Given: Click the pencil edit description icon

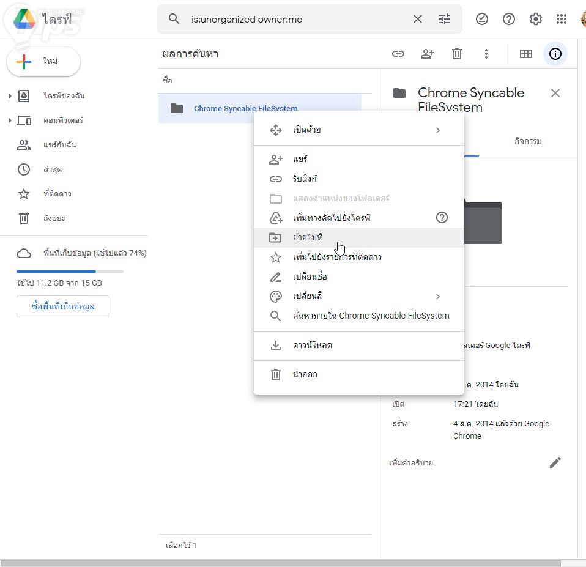Looking at the screenshot, I should tap(555, 463).
